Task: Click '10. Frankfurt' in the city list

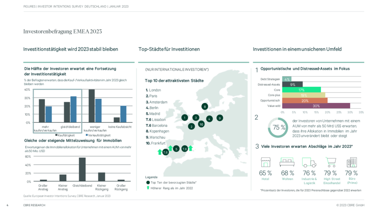Action: pyautogui.click(x=156, y=143)
